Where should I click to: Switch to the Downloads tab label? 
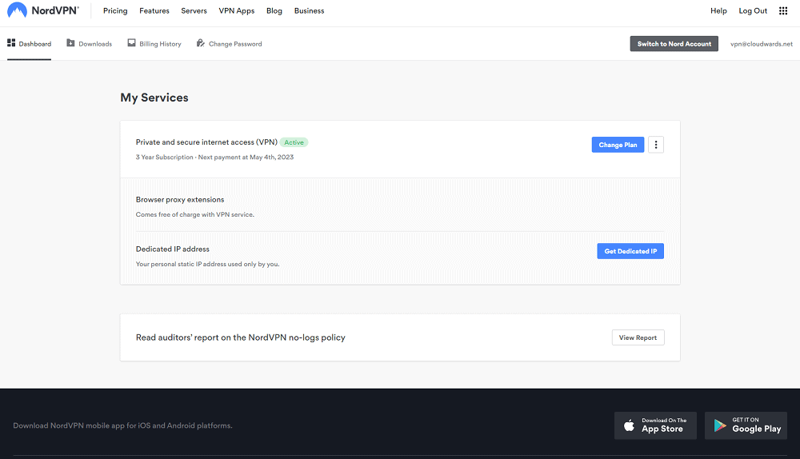[95, 44]
